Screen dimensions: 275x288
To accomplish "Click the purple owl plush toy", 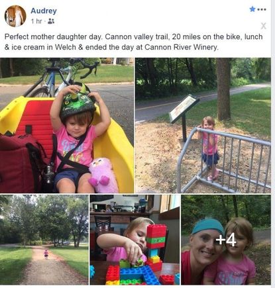I will tap(103, 175).
